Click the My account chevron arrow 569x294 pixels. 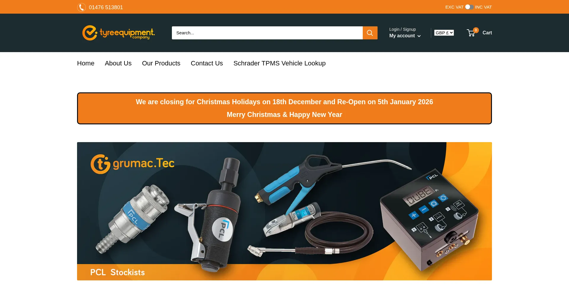pyautogui.click(x=419, y=36)
